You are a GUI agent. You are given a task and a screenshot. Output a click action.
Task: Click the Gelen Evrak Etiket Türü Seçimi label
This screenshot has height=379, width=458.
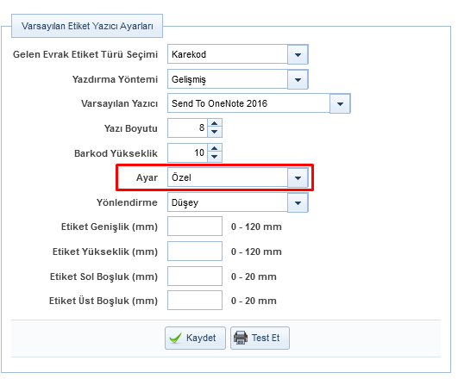tap(85, 54)
